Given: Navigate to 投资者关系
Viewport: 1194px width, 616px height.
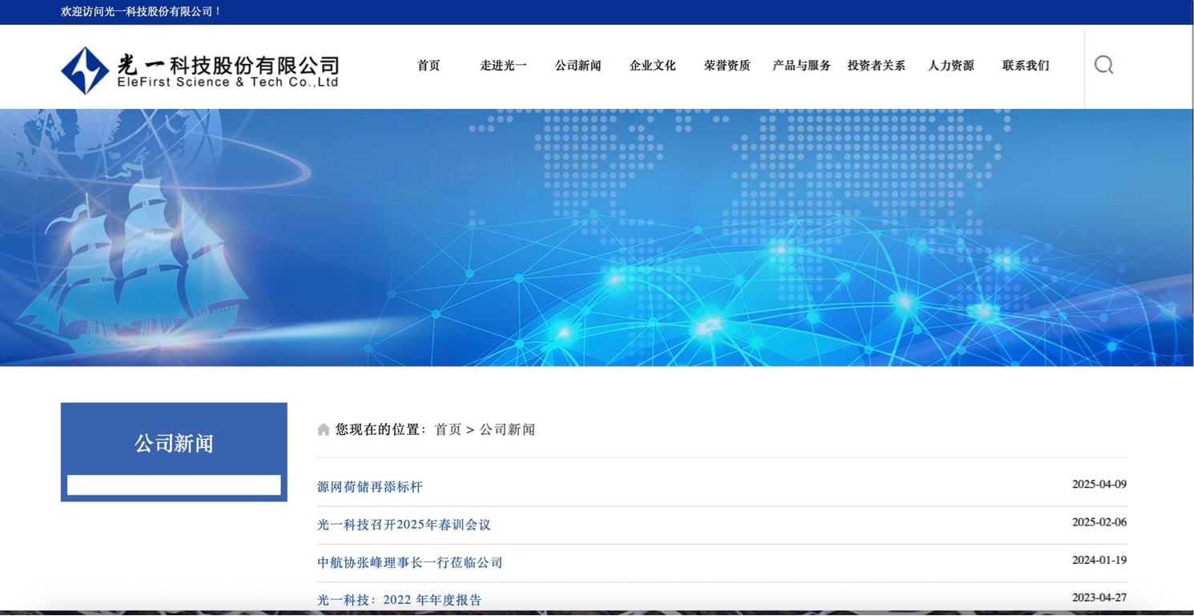Looking at the screenshot, I should [876, 66].
